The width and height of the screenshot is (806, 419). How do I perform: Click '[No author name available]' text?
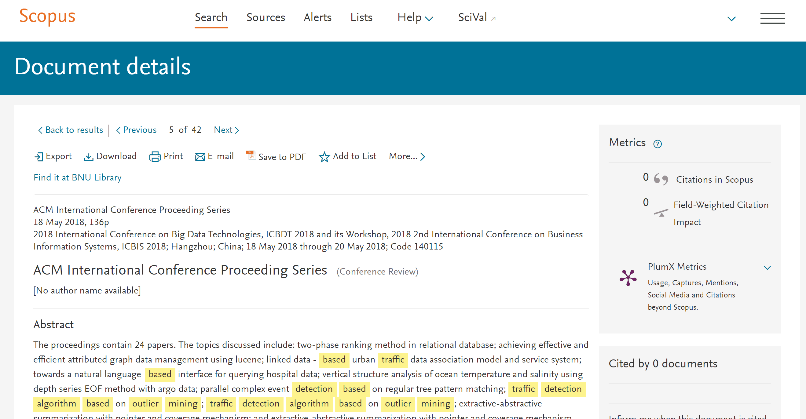pos(87,290)
